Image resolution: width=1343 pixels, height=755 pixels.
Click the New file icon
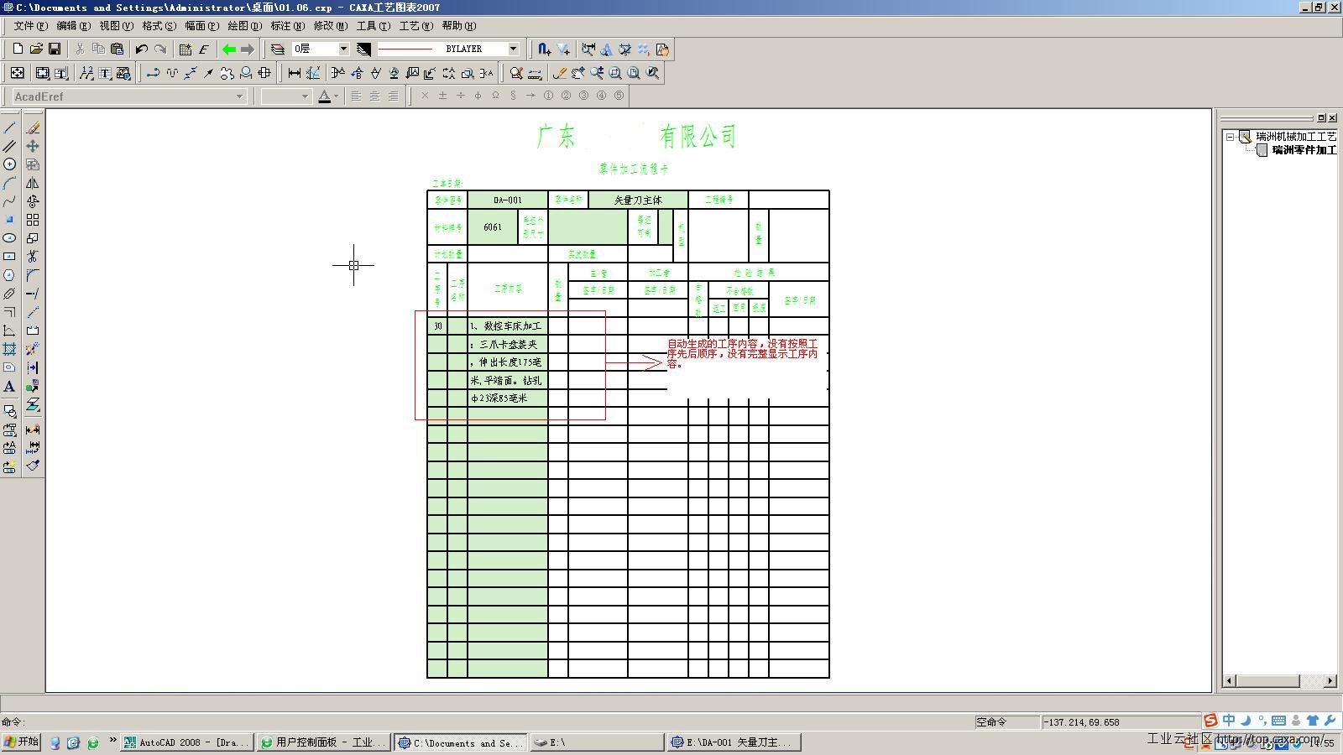tap(18, 49)
